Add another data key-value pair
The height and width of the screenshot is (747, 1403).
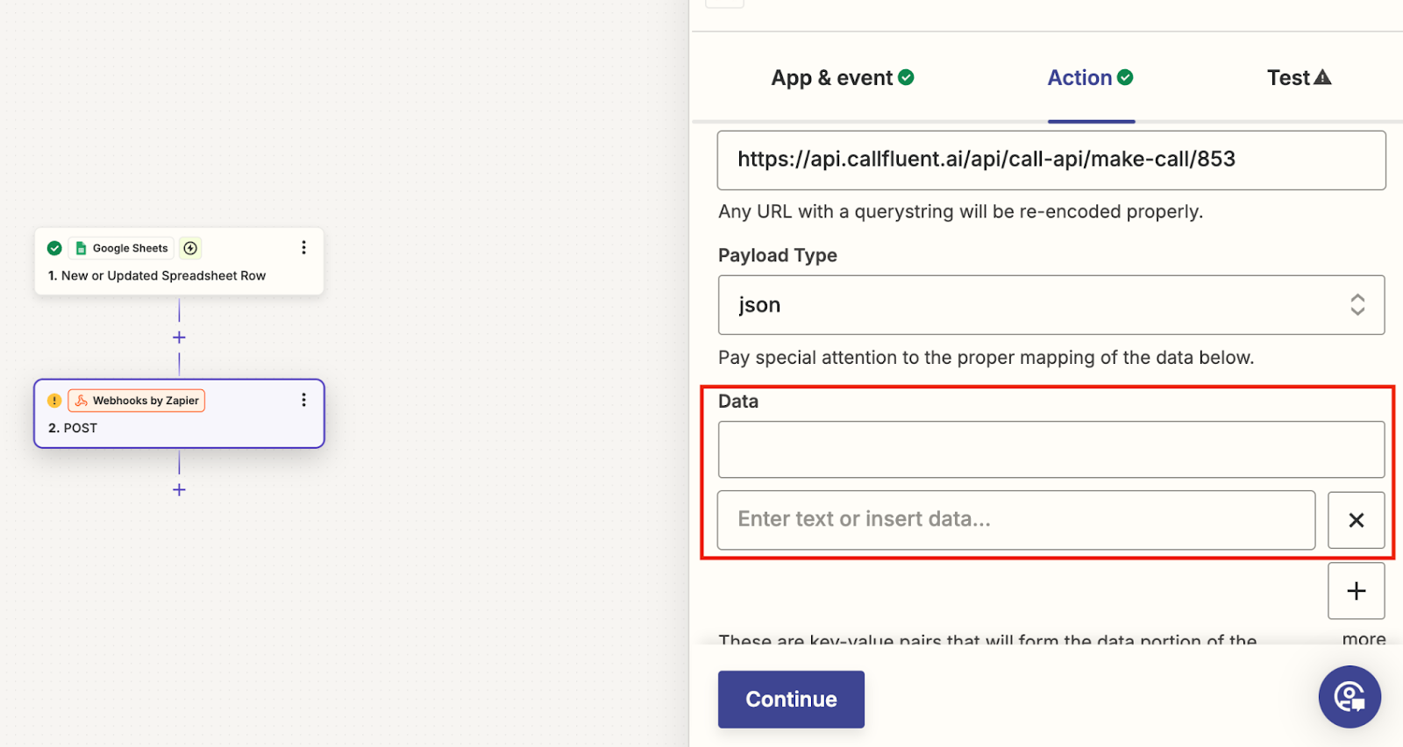[x=1356, y=591]
